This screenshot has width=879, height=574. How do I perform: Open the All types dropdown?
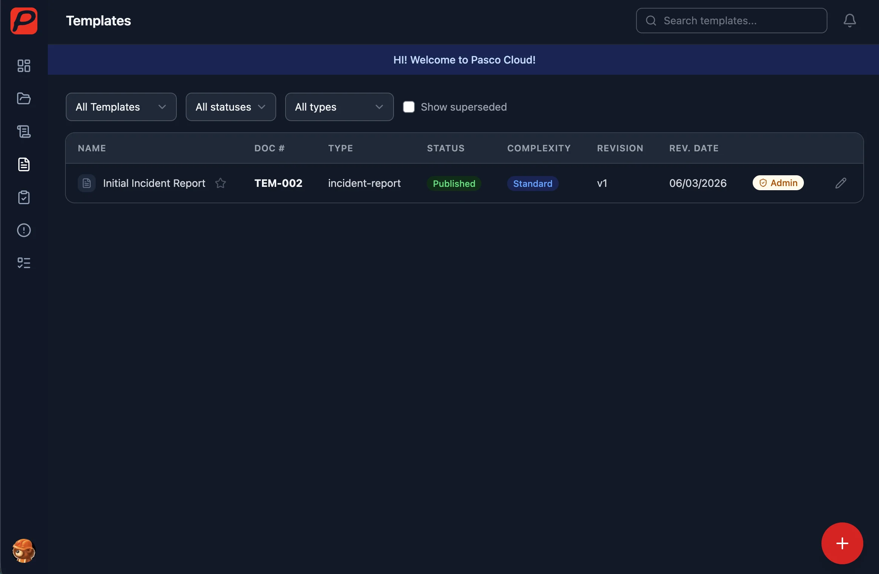coord(339,107)
